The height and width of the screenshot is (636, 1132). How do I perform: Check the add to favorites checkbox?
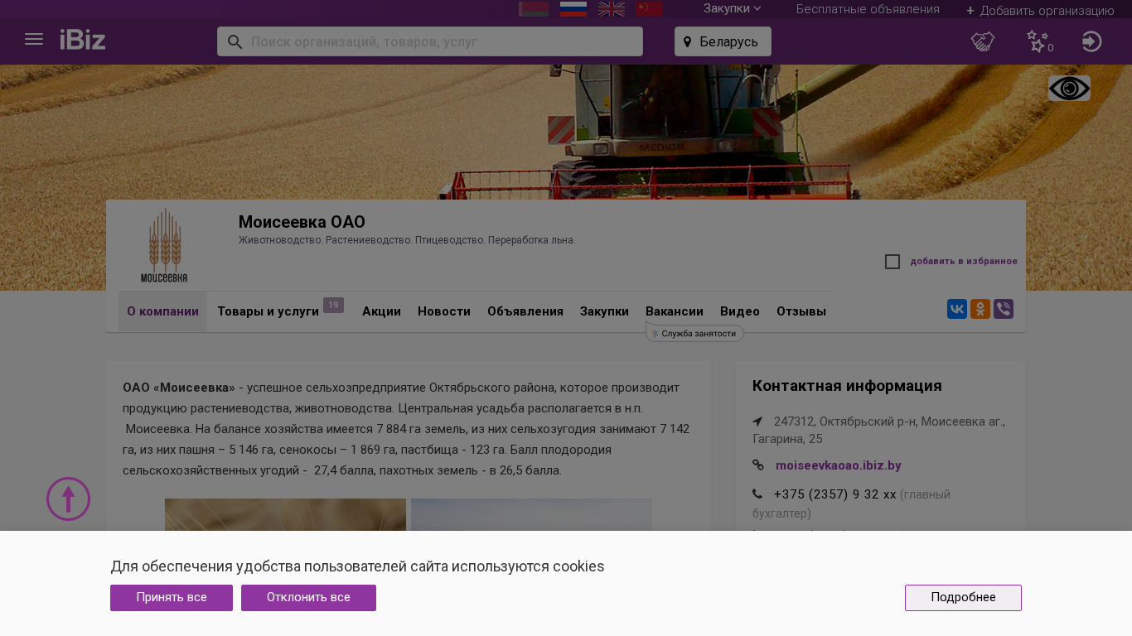tap(893, 262)
